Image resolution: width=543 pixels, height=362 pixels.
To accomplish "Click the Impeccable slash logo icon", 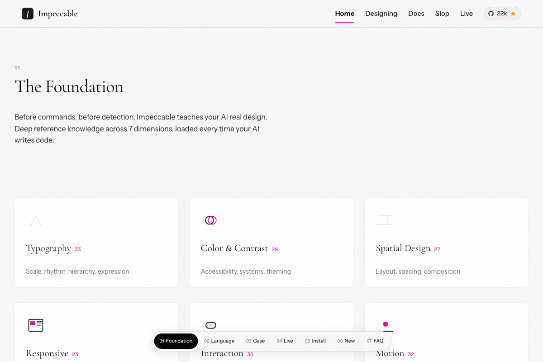I will [x=28, y=14].
